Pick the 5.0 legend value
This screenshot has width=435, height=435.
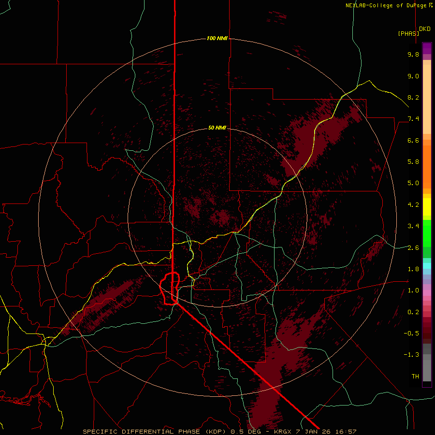click(x=413, y=183)
